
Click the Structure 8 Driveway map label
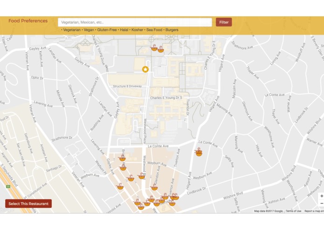pyautogui.click(x=127, y=86)
